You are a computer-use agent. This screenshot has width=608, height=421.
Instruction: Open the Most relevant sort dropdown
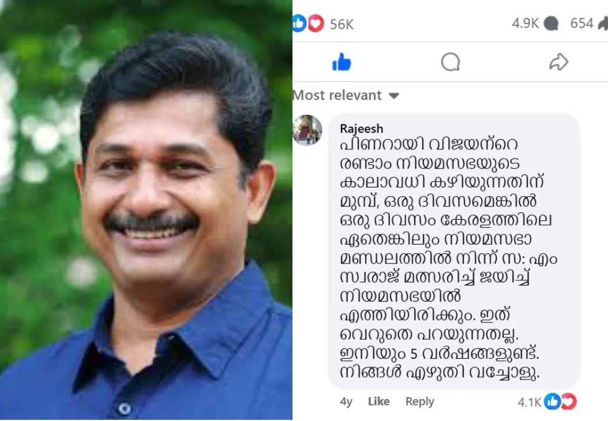point(346,95)
